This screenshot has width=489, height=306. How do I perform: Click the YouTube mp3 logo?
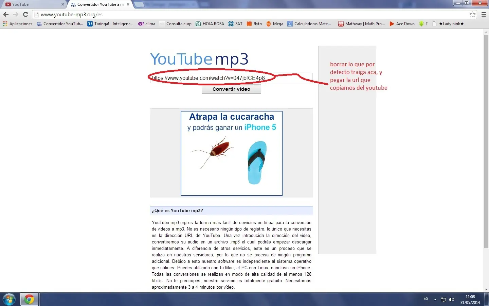pos(199,59)
